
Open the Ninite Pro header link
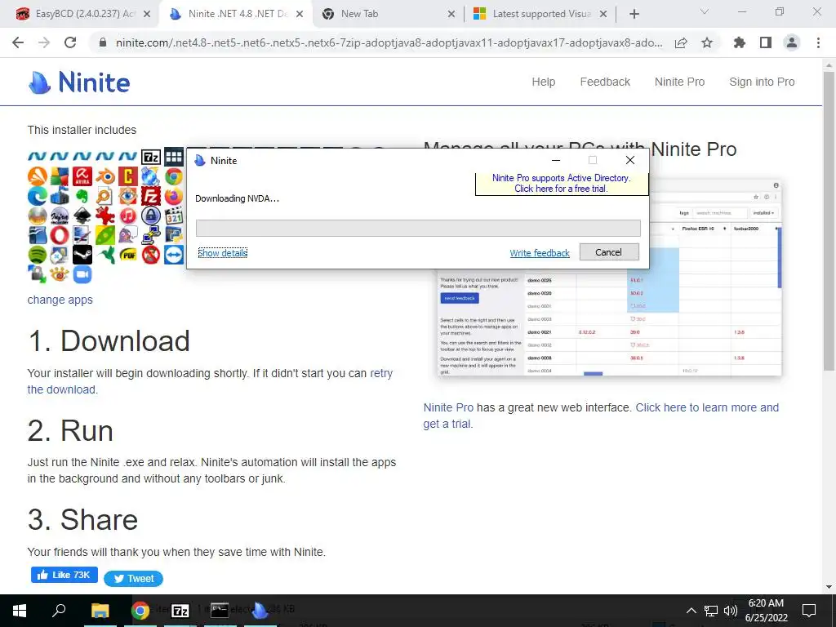point(680,82)
